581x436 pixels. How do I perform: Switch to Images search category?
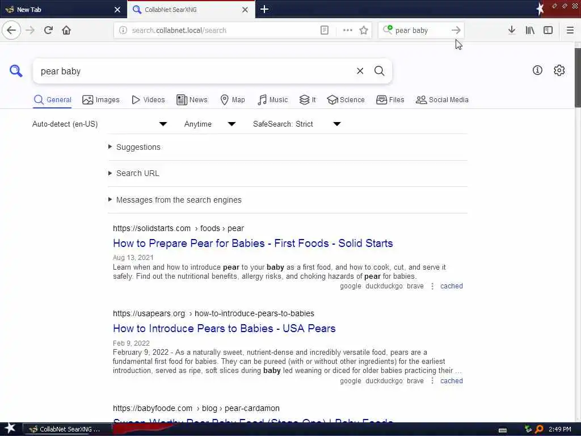tap(101, 100)
